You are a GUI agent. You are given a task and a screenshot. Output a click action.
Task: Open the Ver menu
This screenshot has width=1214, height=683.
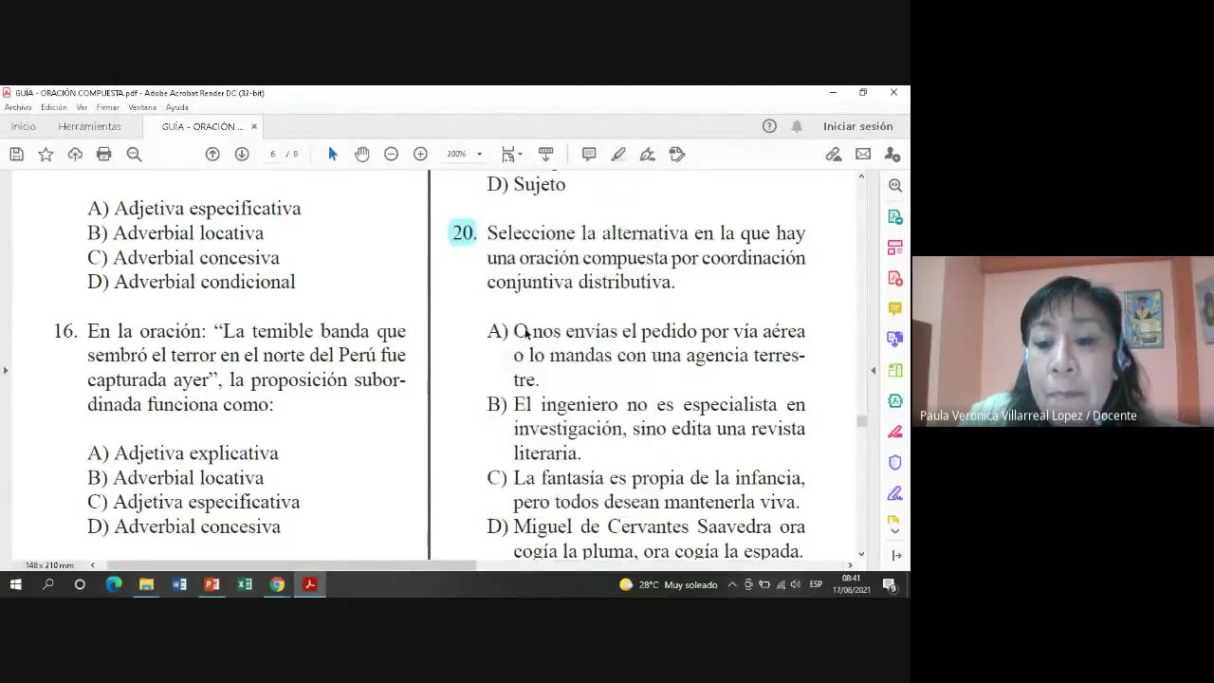(82, 107)
